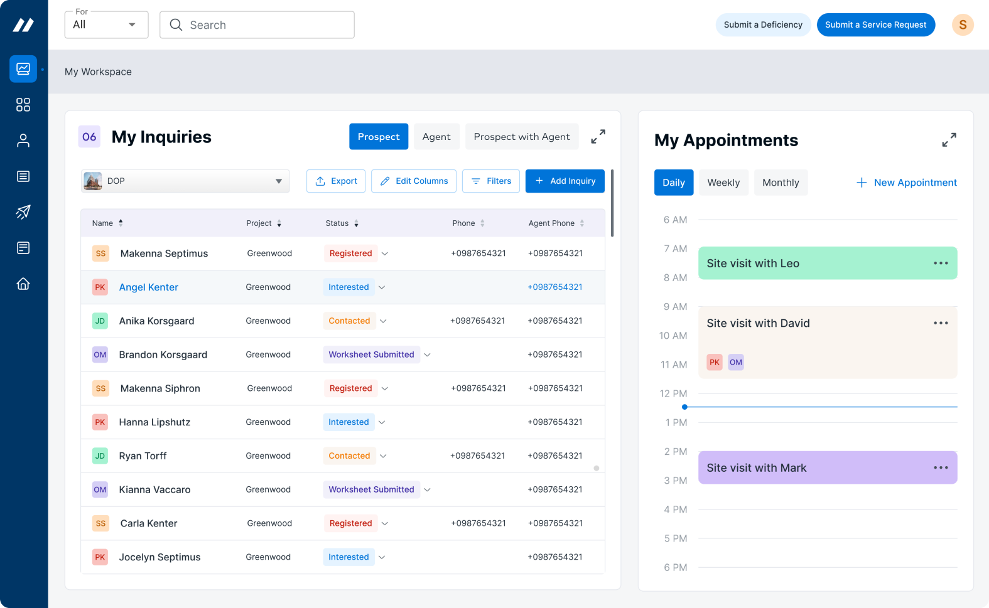Open options for Site visit with David
Image resolution: width=989 pixels, height=608 pixels.
click(x=941, y=323)
